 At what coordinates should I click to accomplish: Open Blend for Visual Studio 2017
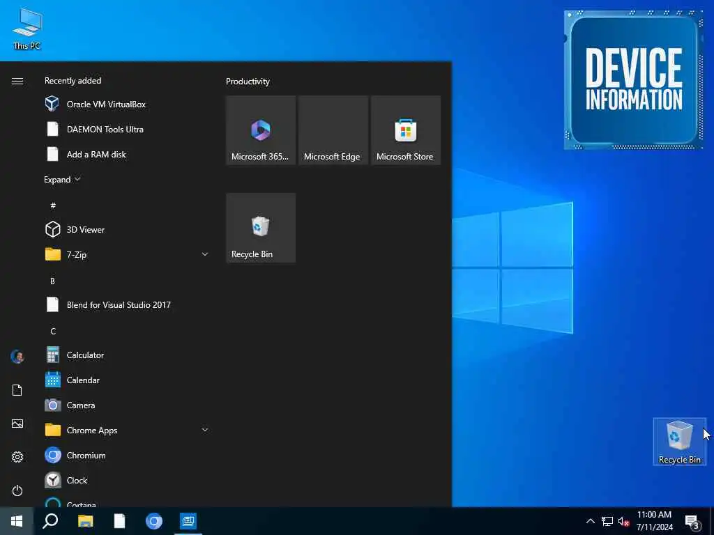tap(127, 305)
